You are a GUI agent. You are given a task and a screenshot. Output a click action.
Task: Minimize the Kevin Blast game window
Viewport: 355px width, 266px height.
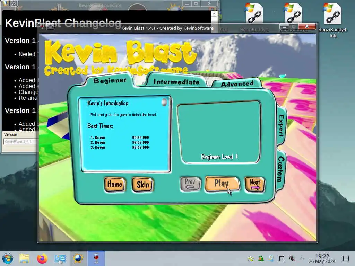(x=284, y=26)
